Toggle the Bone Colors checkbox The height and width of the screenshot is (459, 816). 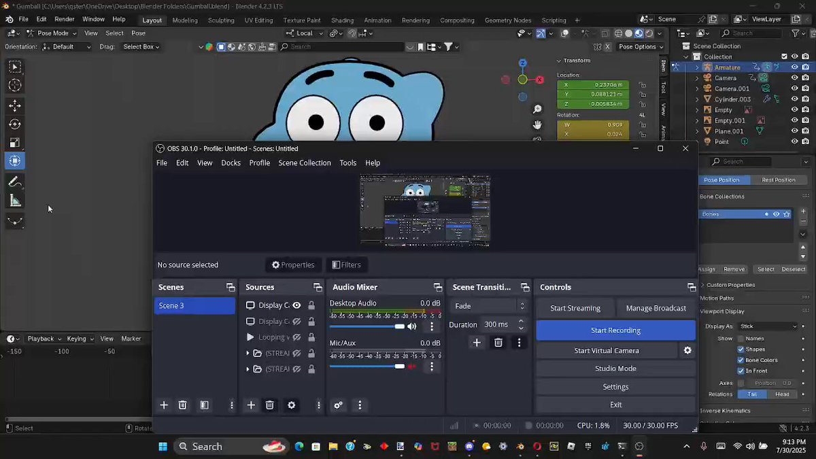[741, 360]
